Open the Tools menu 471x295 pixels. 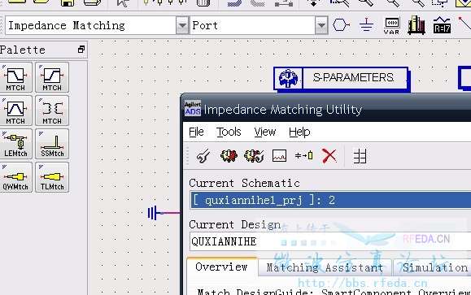[229, 132]
